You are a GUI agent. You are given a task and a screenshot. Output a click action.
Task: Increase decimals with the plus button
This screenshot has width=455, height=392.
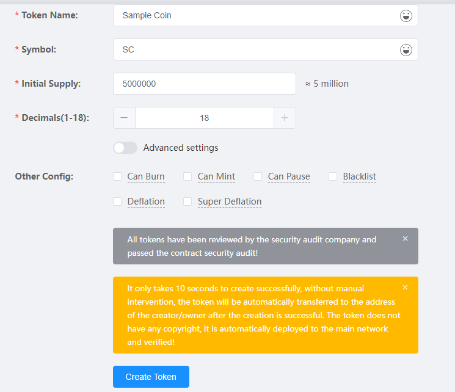(x=285, y=118)
